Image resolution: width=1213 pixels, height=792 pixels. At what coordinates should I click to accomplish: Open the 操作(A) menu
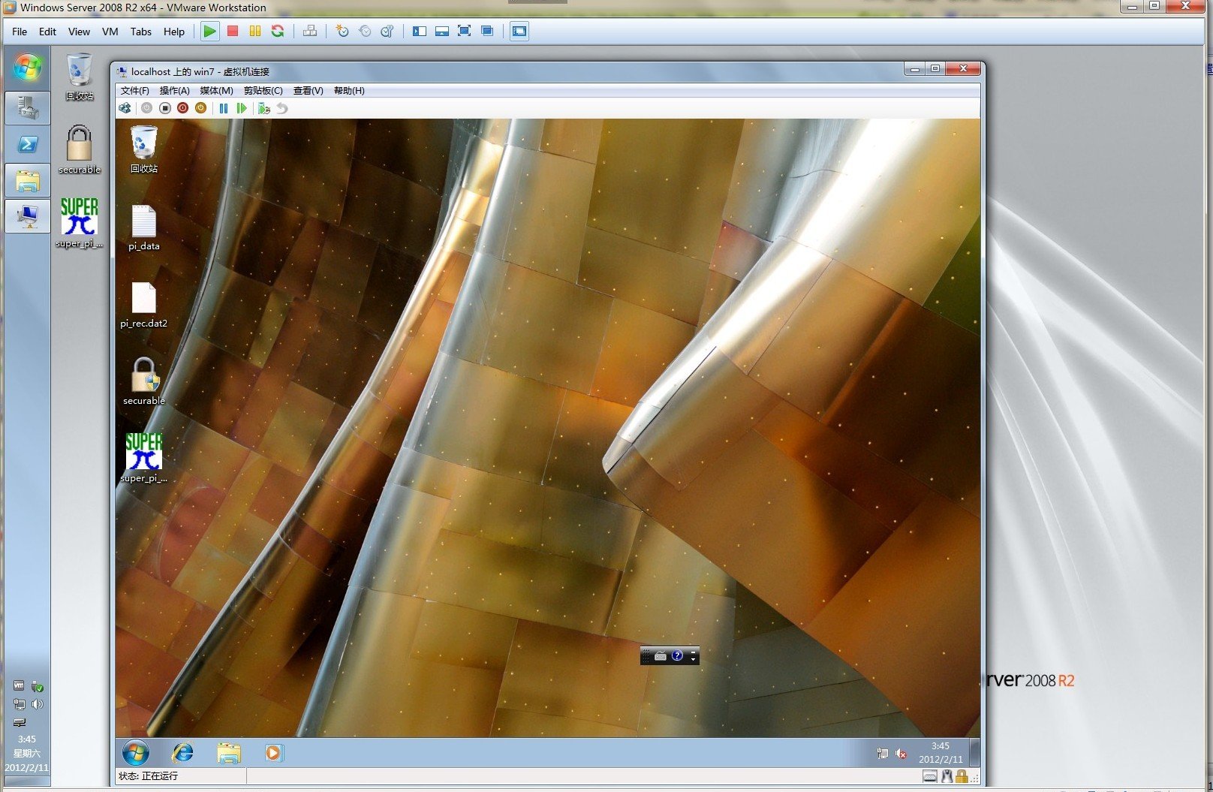coord(174,91)
